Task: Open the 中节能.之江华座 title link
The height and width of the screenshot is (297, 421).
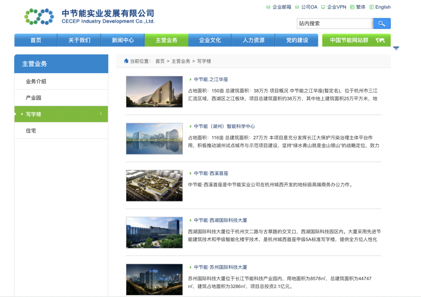Action: tap(211, 80)
